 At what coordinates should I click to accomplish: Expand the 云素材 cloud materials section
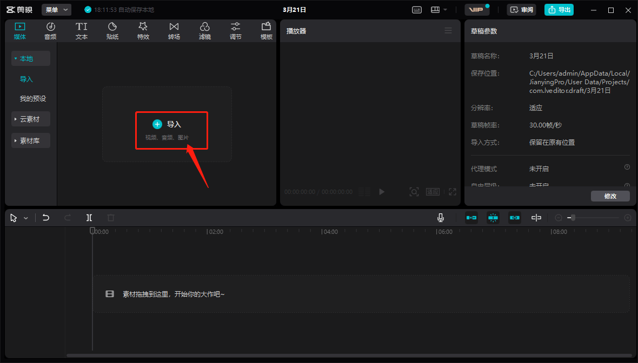point(31,119)
